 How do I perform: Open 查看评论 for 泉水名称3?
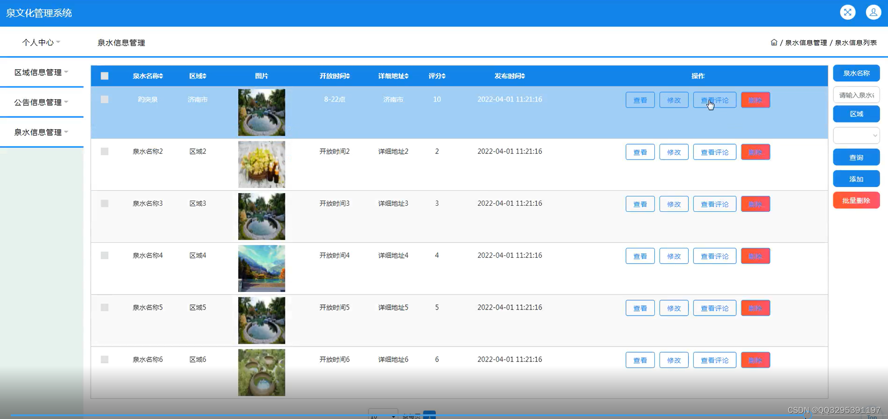714,204
